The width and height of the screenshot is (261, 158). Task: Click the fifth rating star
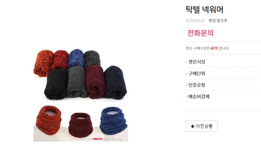(x=203, y=20)
